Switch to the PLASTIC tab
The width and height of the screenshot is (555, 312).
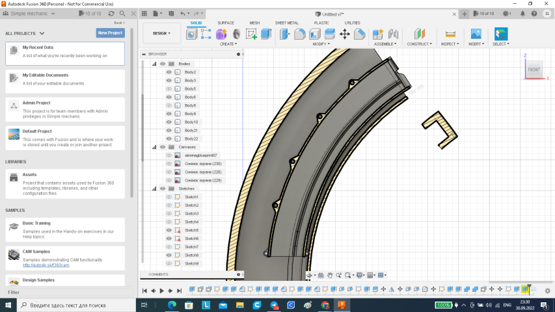[x=321, y=23]
